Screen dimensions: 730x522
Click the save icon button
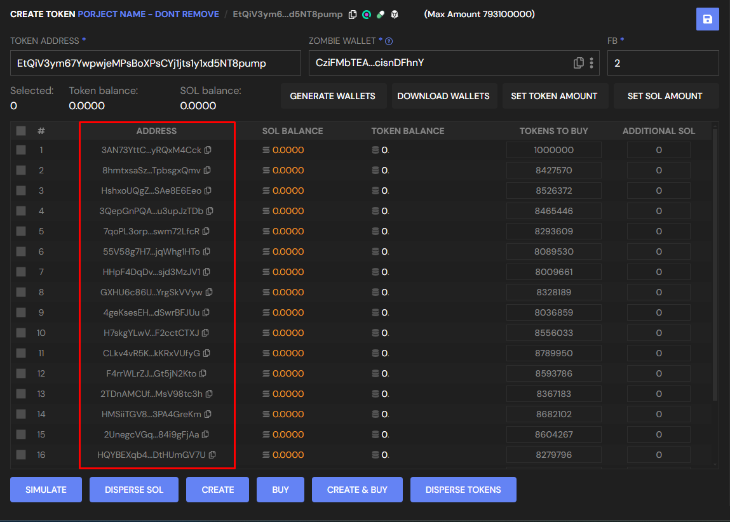point(707,19)
